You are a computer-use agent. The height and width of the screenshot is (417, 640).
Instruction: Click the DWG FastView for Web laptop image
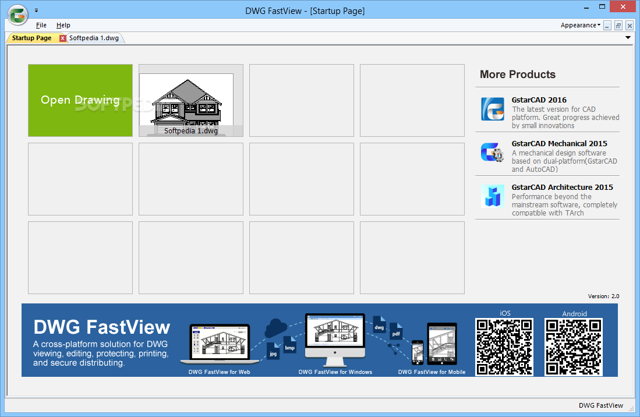click(x=220, y=344)
